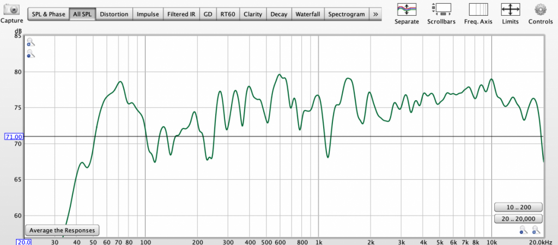Select the All SPL tab
The height and width of the screenshot is (245, 558).
(82, 14)
